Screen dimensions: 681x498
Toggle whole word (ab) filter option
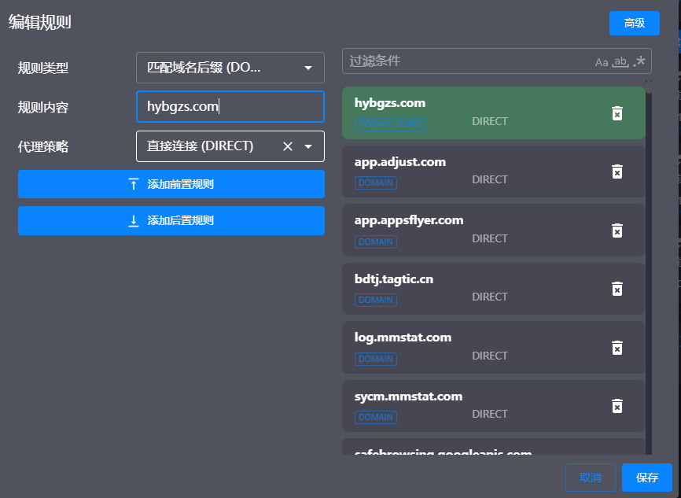point(620,61)
